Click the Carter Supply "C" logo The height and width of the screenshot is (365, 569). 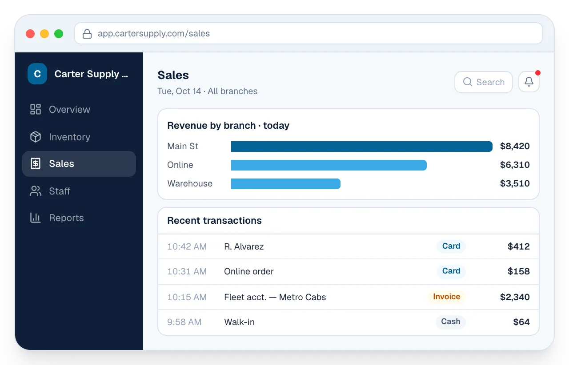[x=37, y=74]
